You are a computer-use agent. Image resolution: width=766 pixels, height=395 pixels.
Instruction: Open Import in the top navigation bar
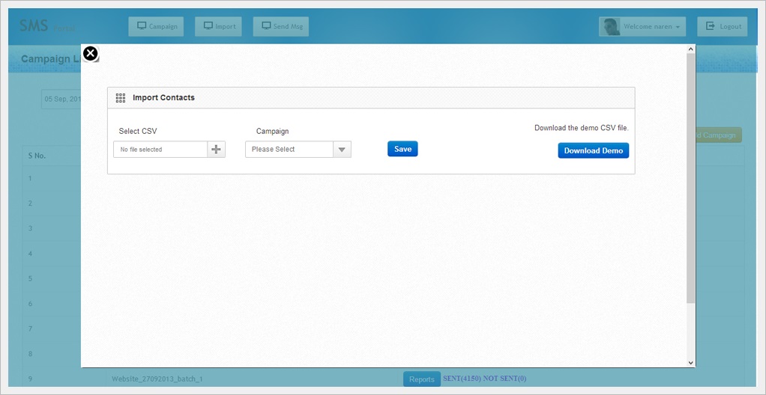pos(218,27)
